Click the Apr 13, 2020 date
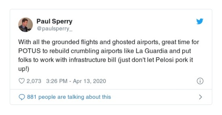 [90, 81]
